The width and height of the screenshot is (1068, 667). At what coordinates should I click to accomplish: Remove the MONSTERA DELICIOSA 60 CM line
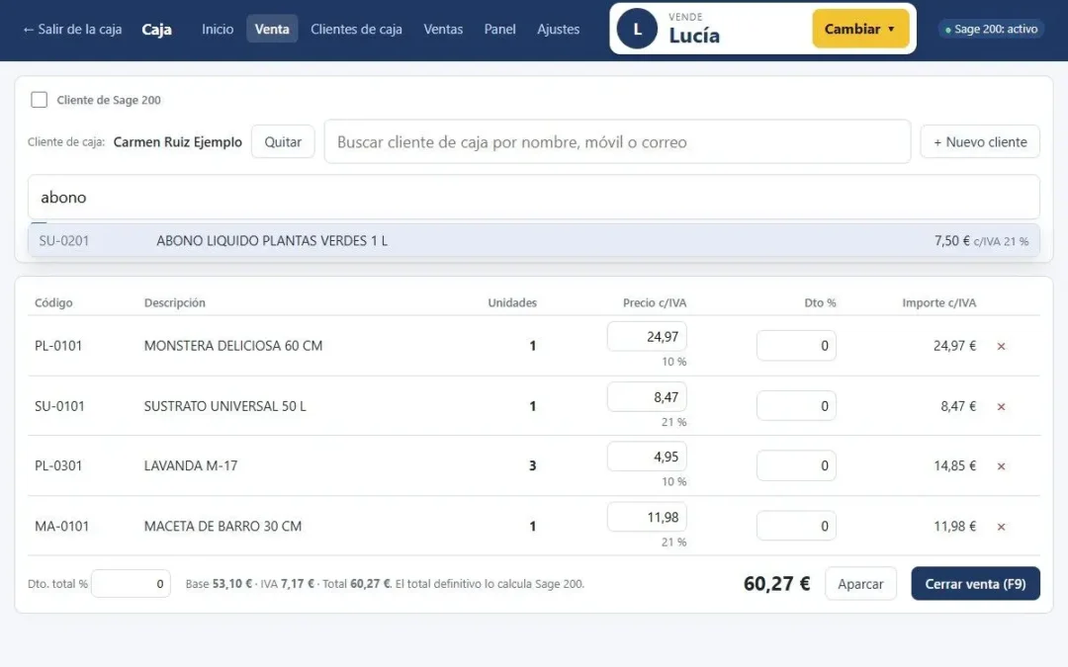coord(1001,347)
